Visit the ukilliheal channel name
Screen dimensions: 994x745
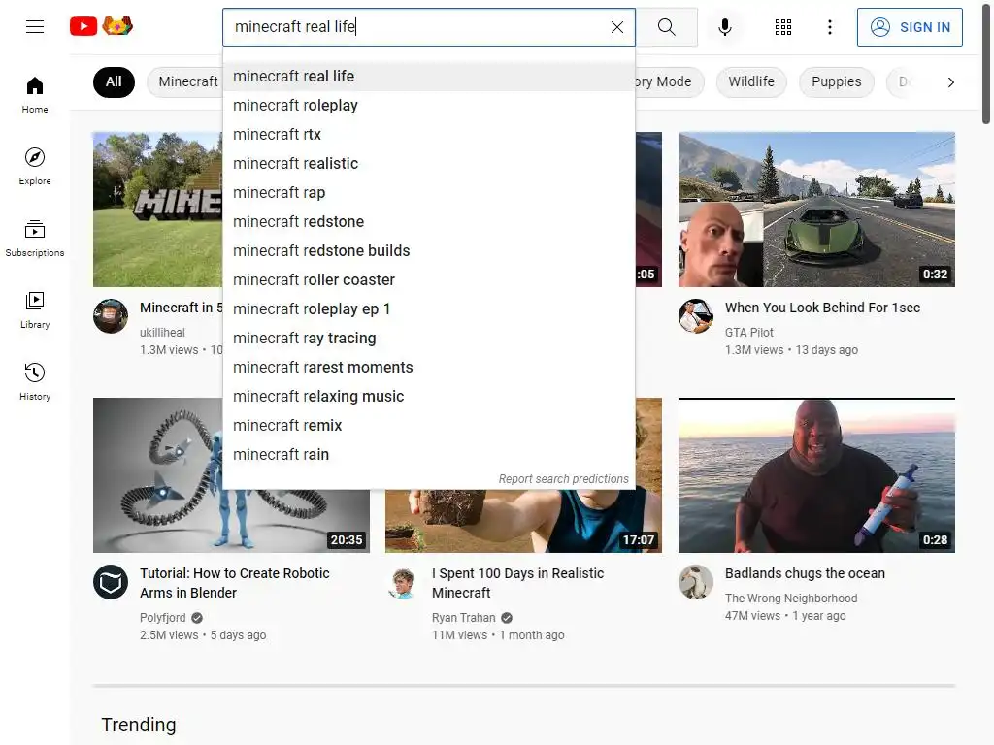coord(162,333)
